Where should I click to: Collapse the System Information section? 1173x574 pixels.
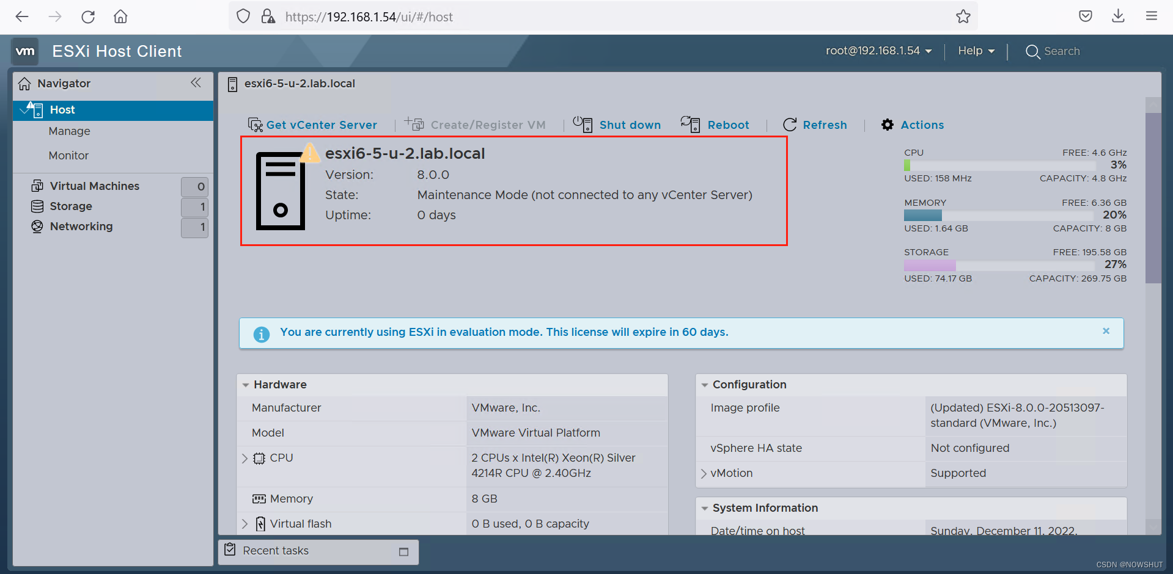point(705,509)
